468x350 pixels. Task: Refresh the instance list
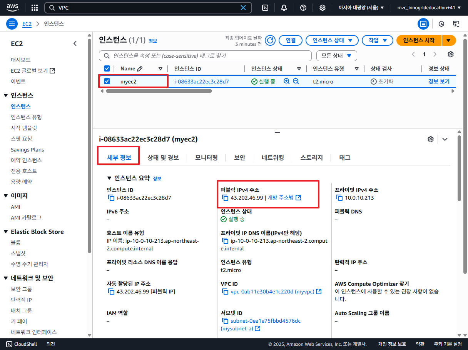pyautogui.click(x=271, y=40)
